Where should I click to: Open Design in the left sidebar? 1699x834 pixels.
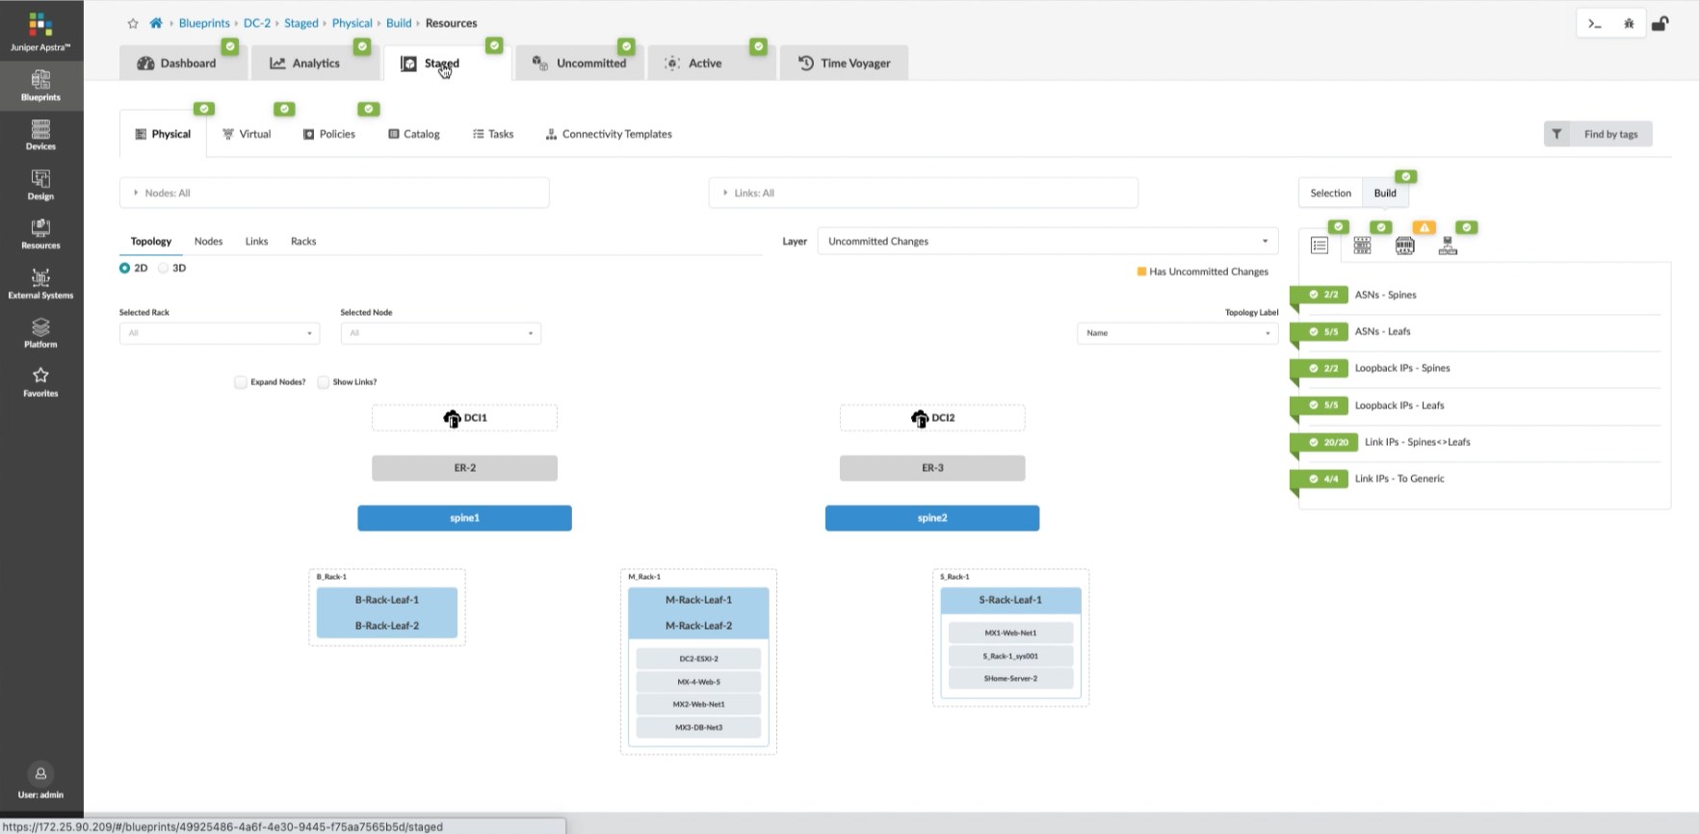point(40,185)
